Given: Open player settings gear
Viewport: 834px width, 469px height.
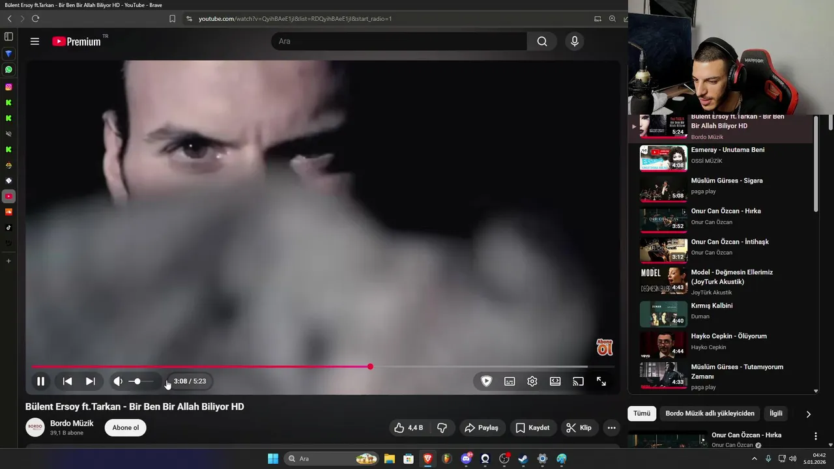Looking at the screenshot, I should point(532,381).
